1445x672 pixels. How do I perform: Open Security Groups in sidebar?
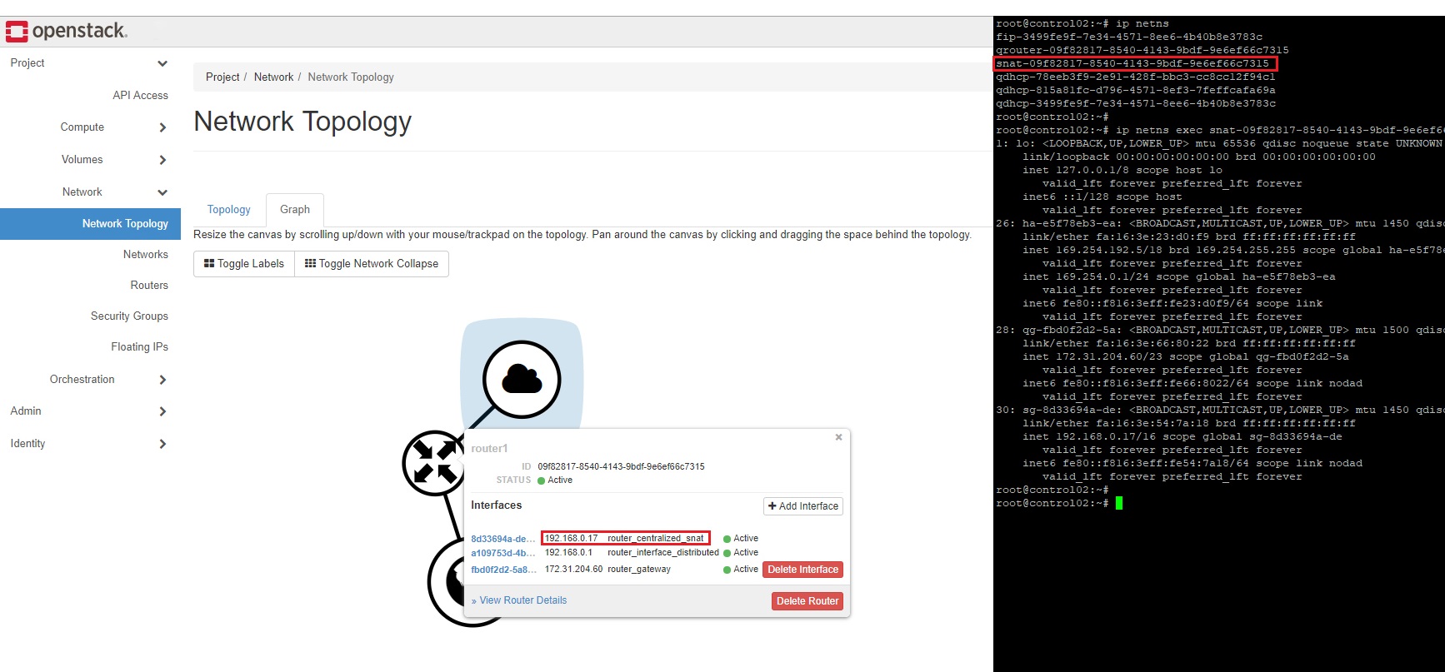(129, 316)
